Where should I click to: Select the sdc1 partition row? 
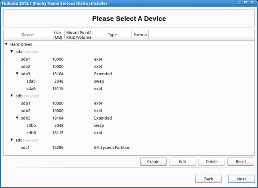(129, 148)
